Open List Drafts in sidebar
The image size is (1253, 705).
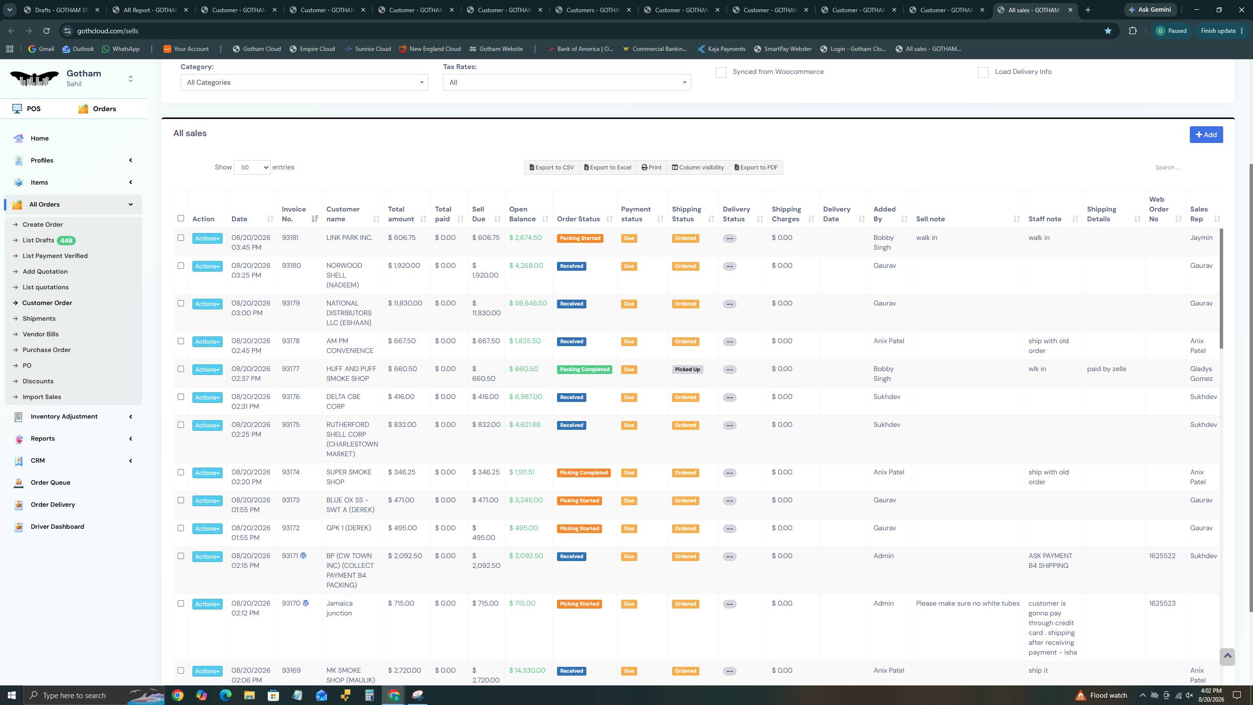click(38, 240)
